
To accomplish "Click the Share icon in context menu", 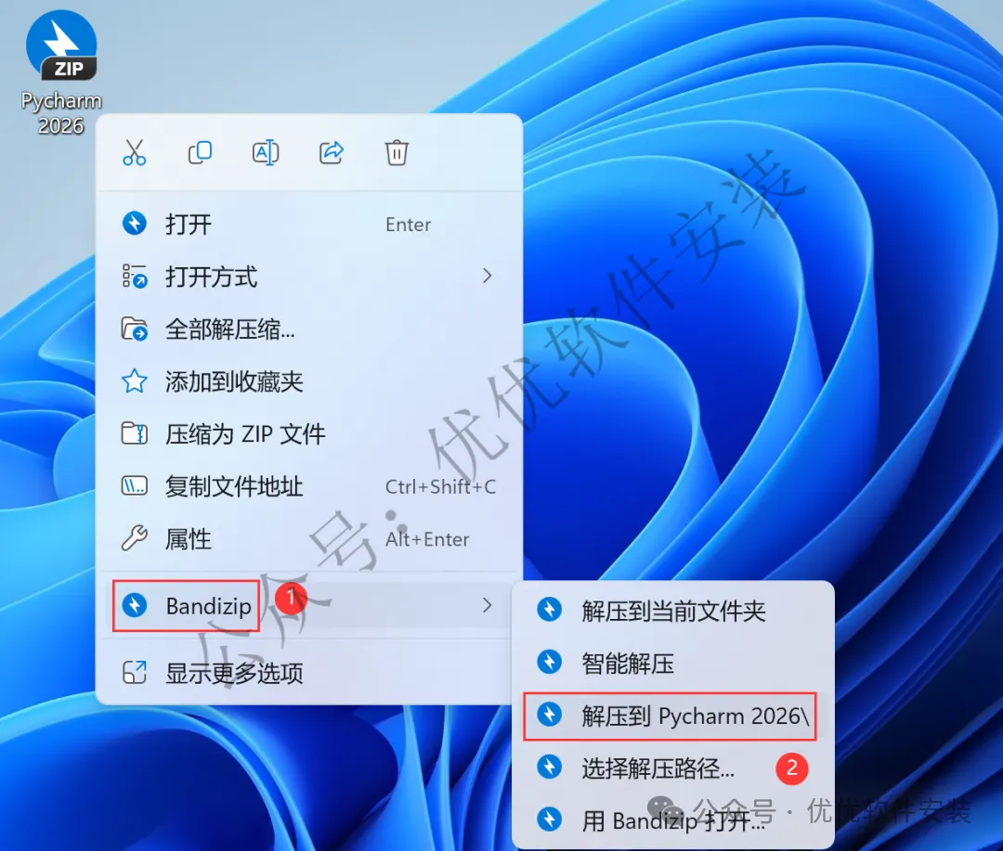I will click(332, 153).
